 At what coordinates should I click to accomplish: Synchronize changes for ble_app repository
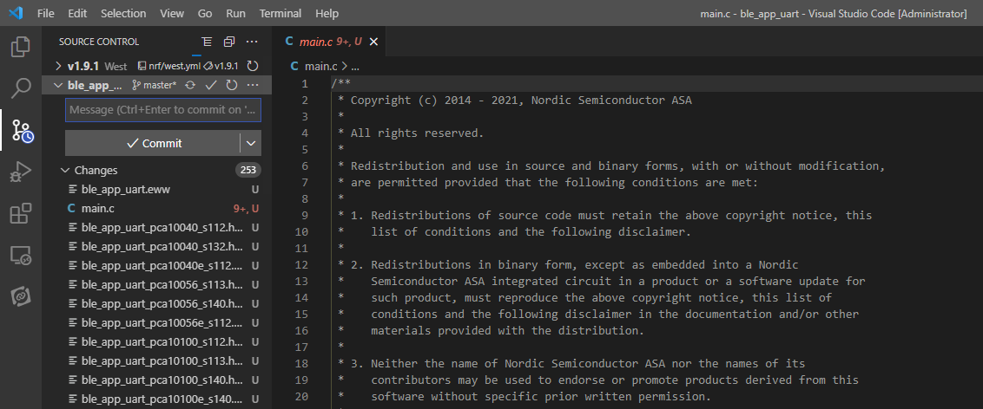tap(190, 85)
